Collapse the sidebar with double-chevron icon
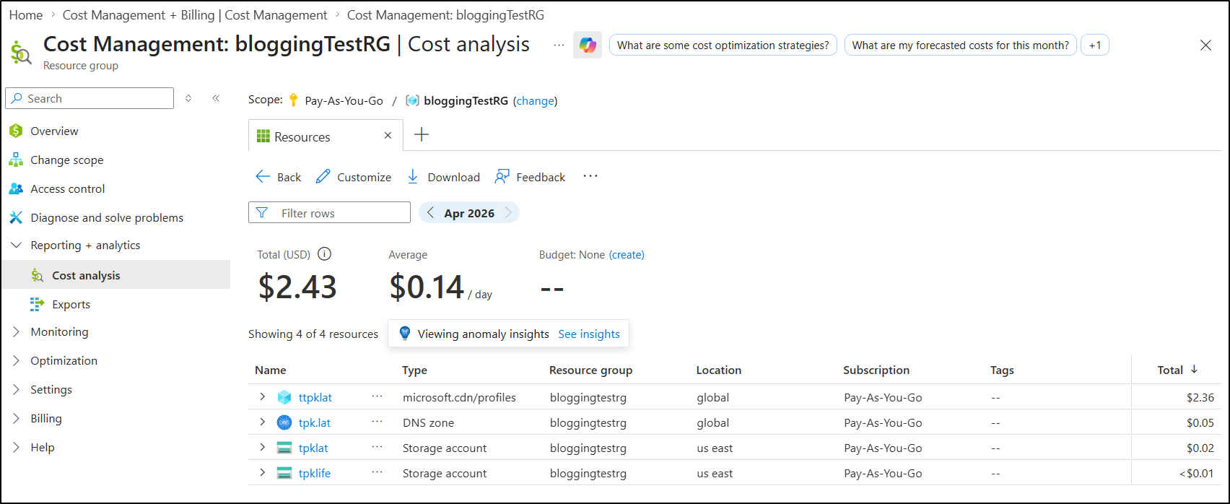 [x=216, y=98]
